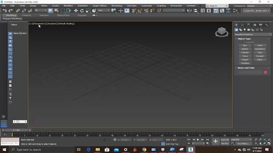Open the Key Filters button
This screenshot has height=153, width=273.
(244, 144)
